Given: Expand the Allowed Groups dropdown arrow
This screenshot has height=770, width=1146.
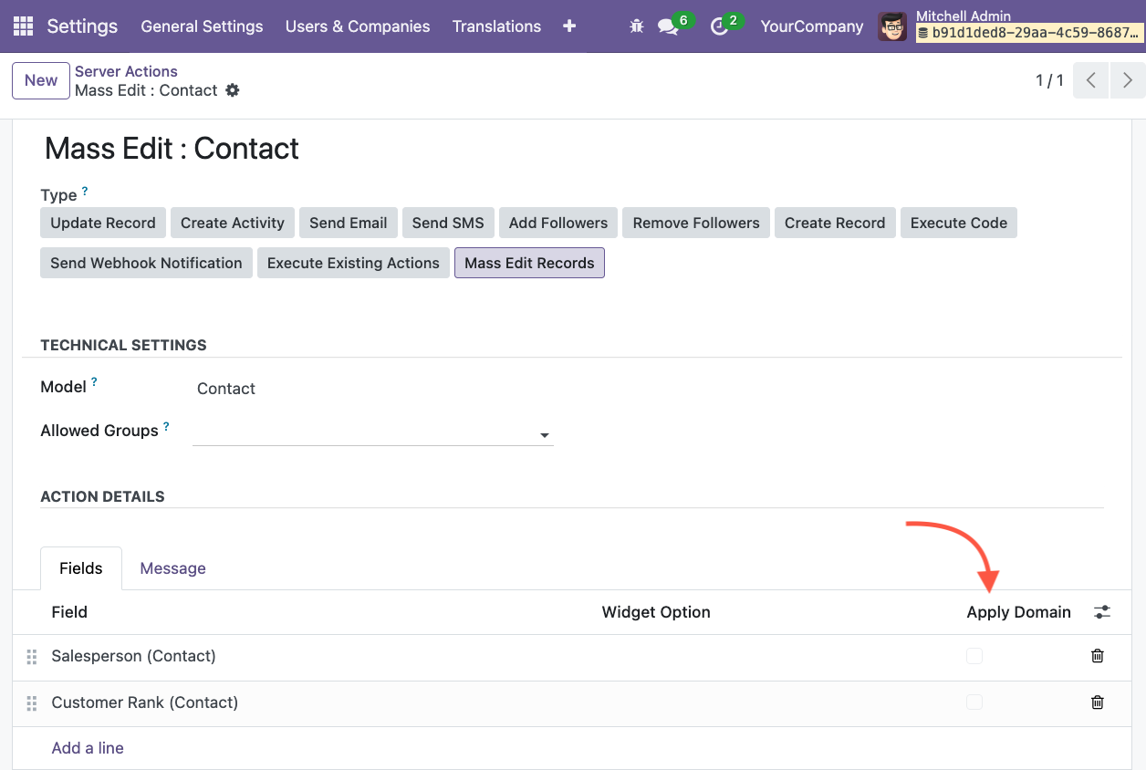Looking at the screenshot, I should [545, 435].
